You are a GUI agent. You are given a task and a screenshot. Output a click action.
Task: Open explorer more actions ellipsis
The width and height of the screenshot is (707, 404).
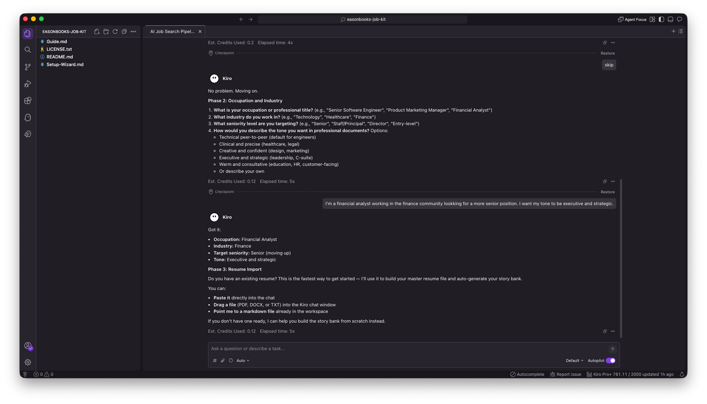pos(133,32)
